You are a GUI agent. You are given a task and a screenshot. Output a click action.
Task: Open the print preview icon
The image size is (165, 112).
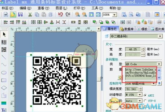point(131,15)
